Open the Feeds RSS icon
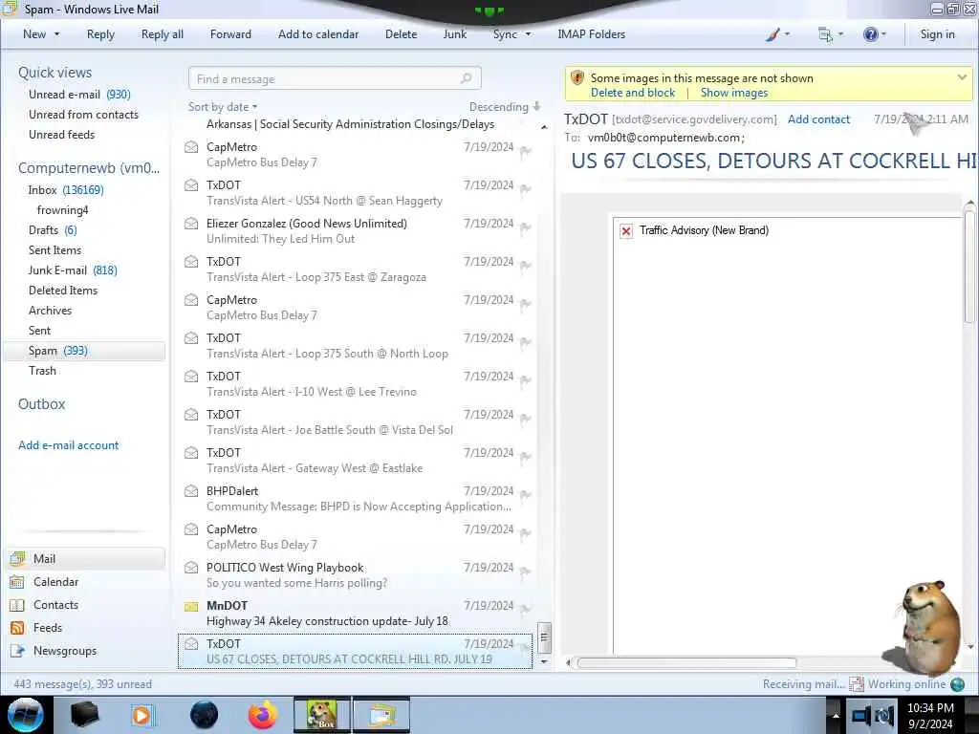This screenshot has width=979, height=734. [x=17, y=628]
